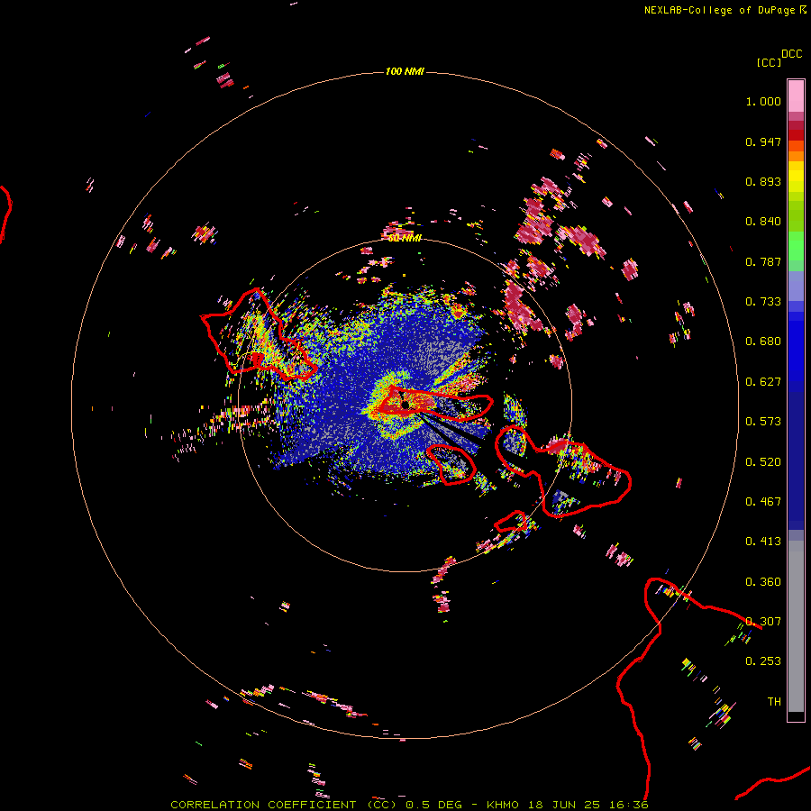
Task: Click the DCC label above the color bar
Action: (791, 54)
